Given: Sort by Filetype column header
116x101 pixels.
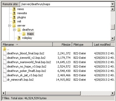Looking at the screenshot, I should coord(82,45).
